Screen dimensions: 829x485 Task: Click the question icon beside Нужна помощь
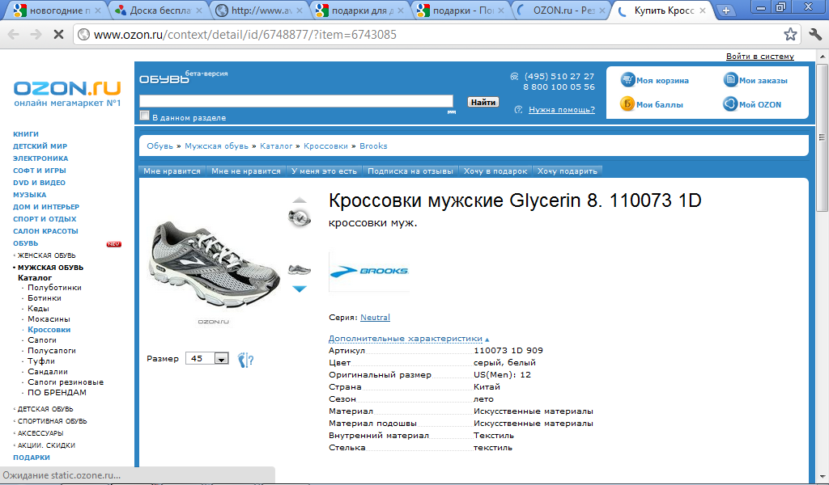click(519, 110)
